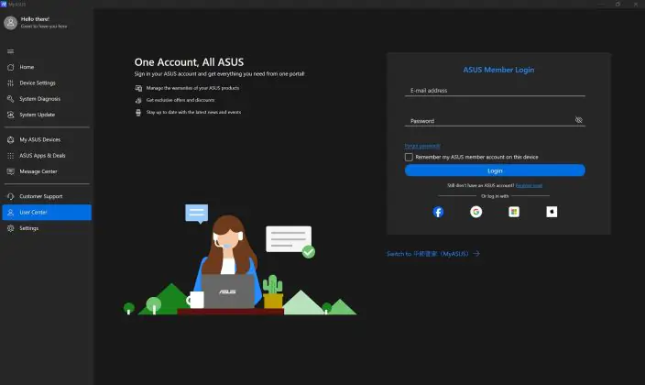The width and height of the screenshot is (645, 385).
Task: Open Settings from sidebar
Action: click(47, 228)
